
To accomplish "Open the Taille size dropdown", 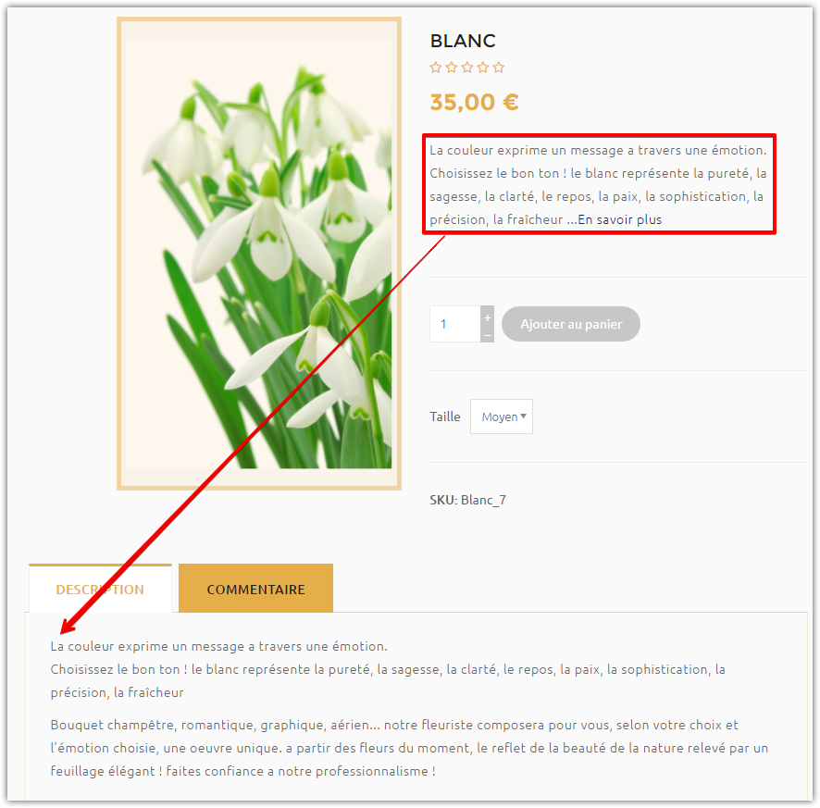I will [502, 416].
